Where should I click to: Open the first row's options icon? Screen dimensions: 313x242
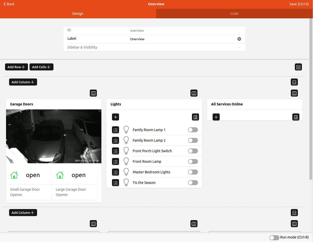294,82
